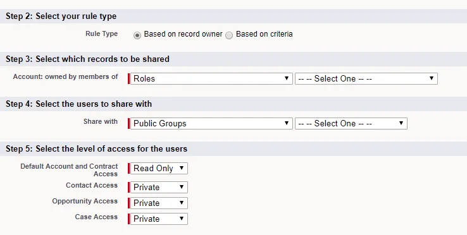Open the Private dropdown for Contact Access
Screen dimensions: 467x235
pyautogui.click(x=159, y=188)
